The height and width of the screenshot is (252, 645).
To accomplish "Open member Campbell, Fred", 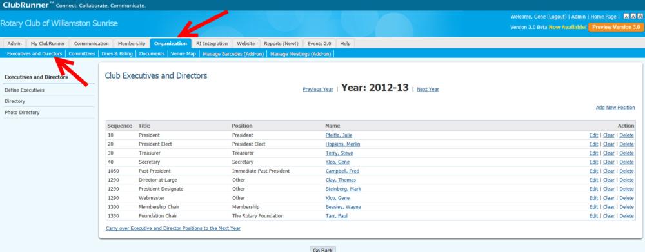I will pyautogui.click(x=342, y=171).
